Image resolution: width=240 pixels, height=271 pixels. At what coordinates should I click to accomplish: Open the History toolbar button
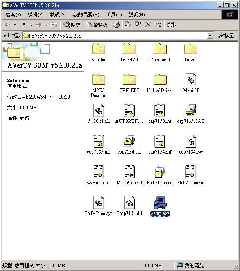point(116,25)
